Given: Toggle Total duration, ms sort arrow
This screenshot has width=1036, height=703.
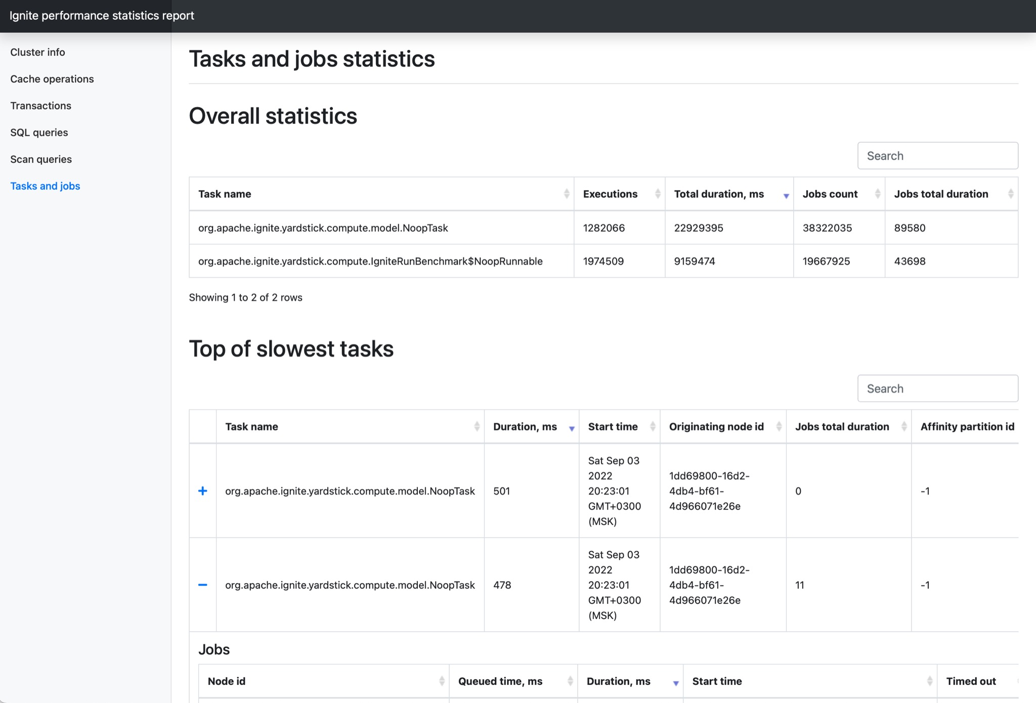Looking at the screenshot, I should coord(786,196).
